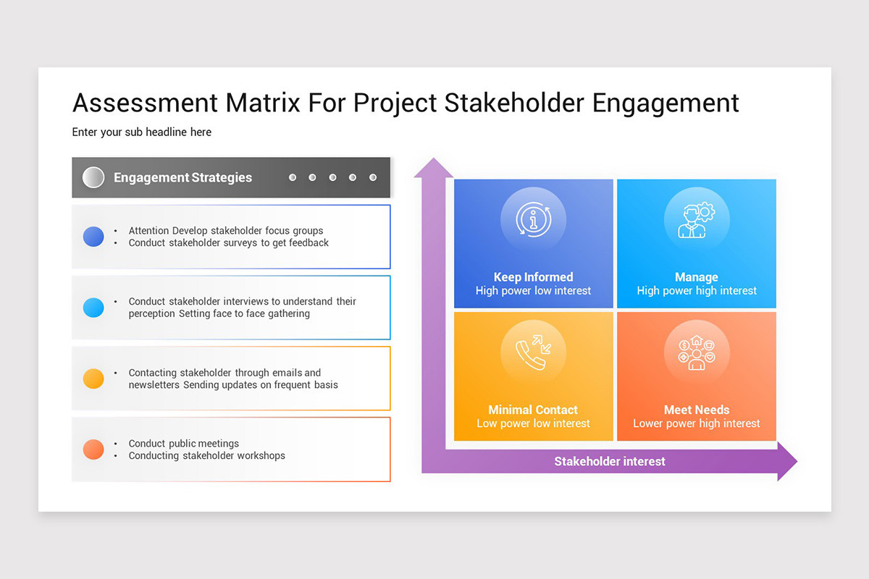
Task: Select the yellow circle icon near newsletters item
Action: pos(93,378)
